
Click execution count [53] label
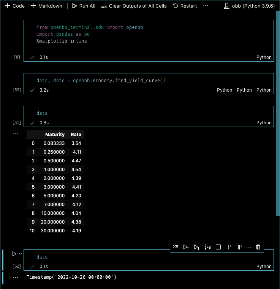17,90
